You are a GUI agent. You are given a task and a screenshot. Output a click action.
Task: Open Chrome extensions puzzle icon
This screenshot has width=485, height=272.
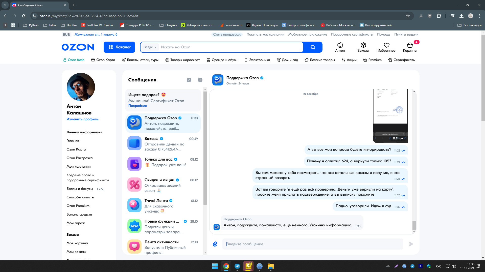pyautogui.click(x=439, y=16)
